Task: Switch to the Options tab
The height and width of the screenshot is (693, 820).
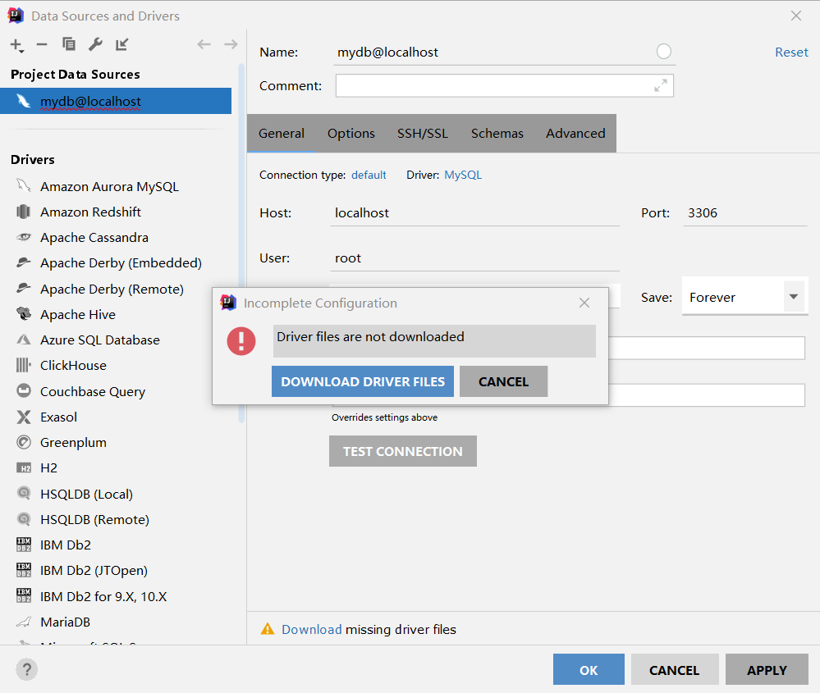Action: coord(351,133)
